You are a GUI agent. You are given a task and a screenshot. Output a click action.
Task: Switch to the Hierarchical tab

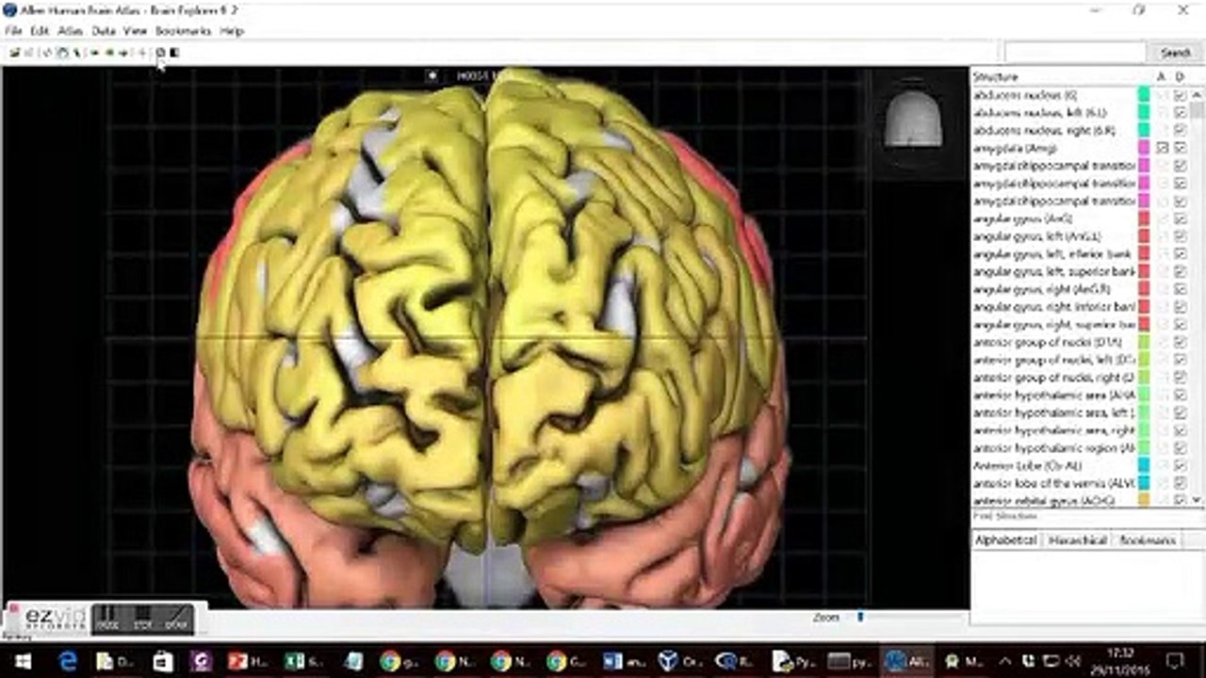coord(1077,541)
